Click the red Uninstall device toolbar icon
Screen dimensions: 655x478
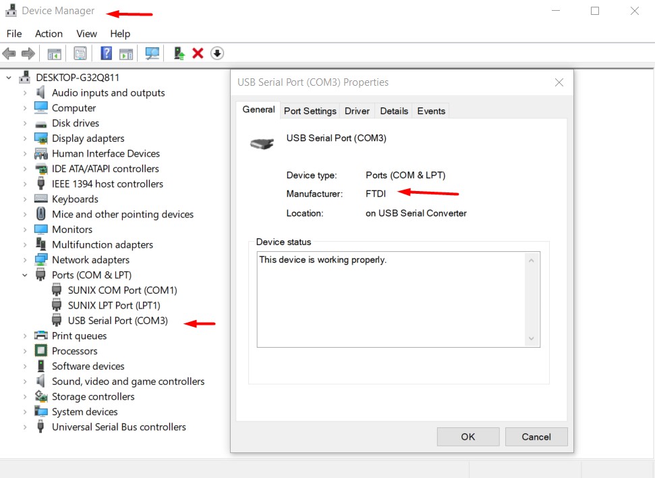pyautogui.click(x=198, y=53)
